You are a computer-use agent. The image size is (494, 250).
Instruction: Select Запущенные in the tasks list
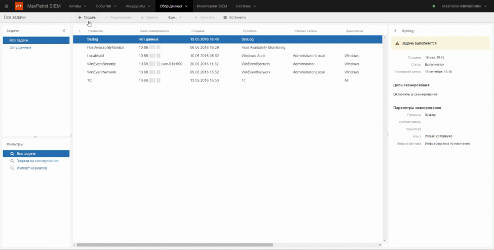pos(20,47)
